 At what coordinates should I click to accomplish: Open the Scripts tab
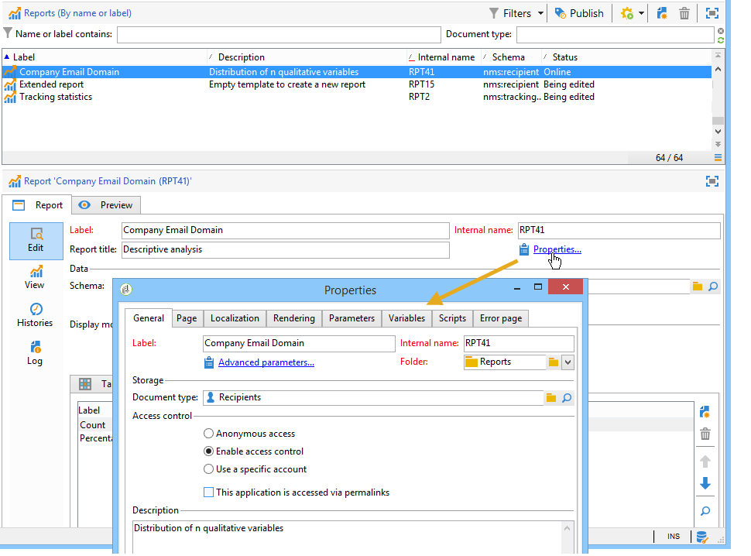coord(452,318)
